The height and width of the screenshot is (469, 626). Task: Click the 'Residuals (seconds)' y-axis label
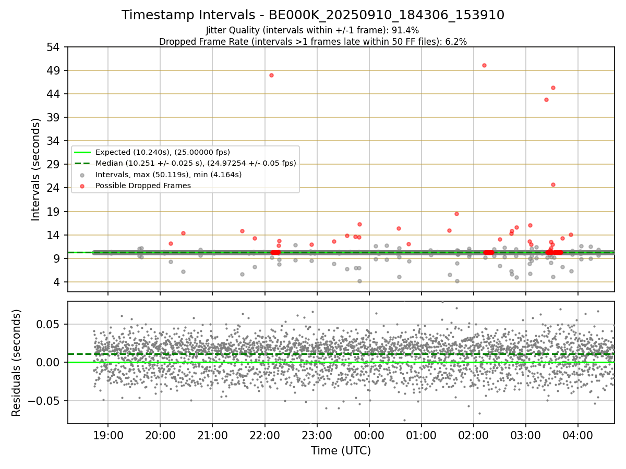[16, 363]
